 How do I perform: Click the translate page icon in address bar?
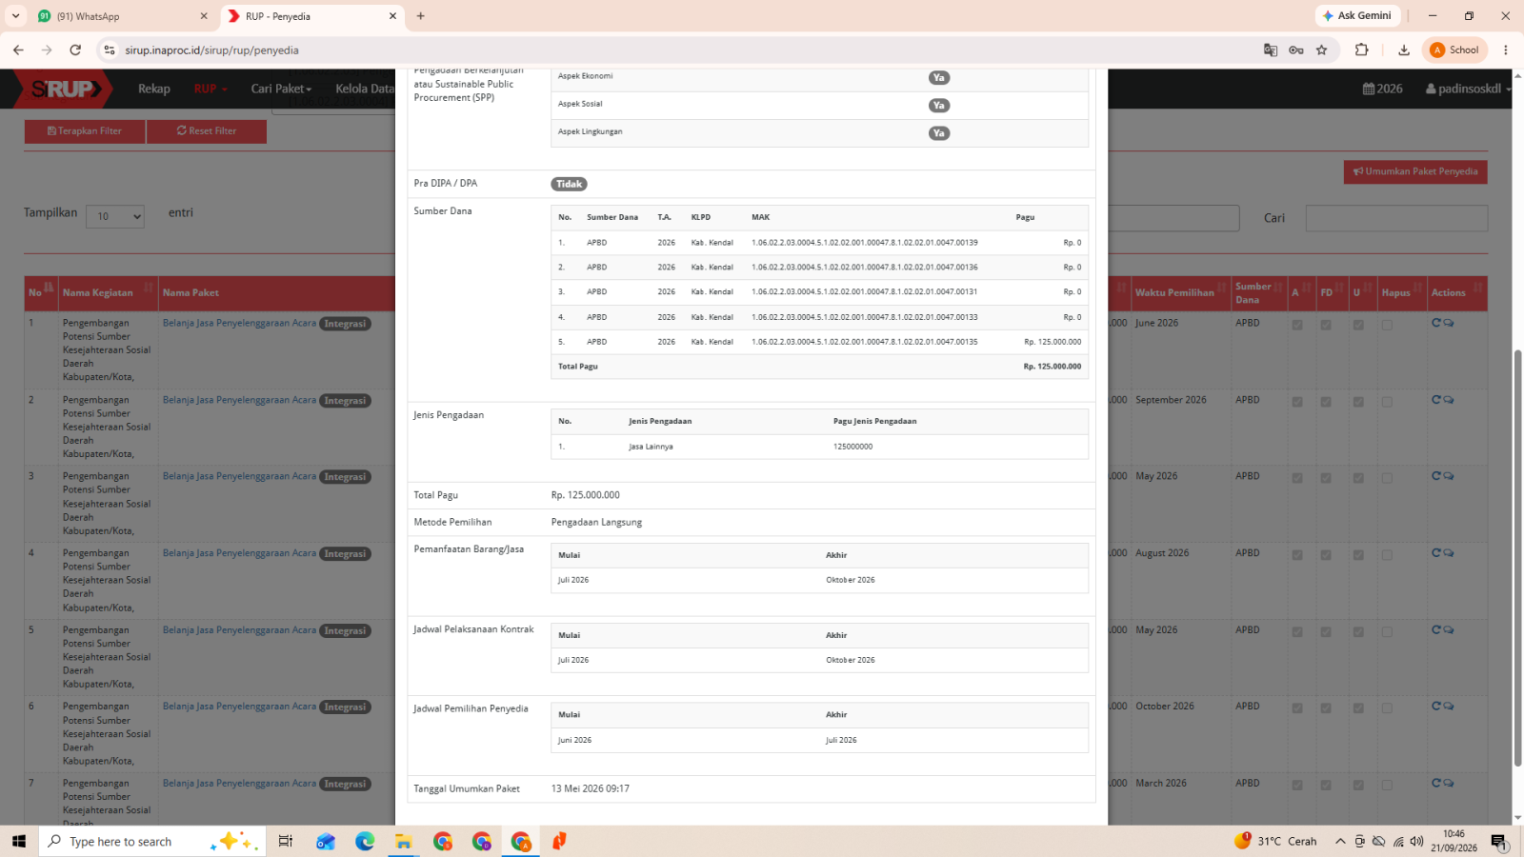click(x=1270, y=50)
